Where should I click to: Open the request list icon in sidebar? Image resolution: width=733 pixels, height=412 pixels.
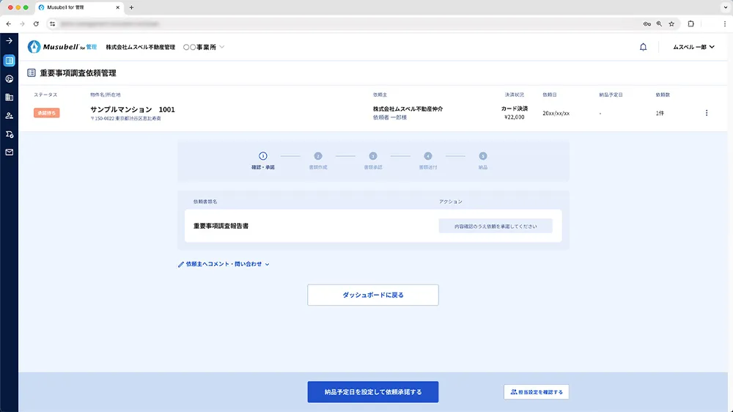[9, 60]
